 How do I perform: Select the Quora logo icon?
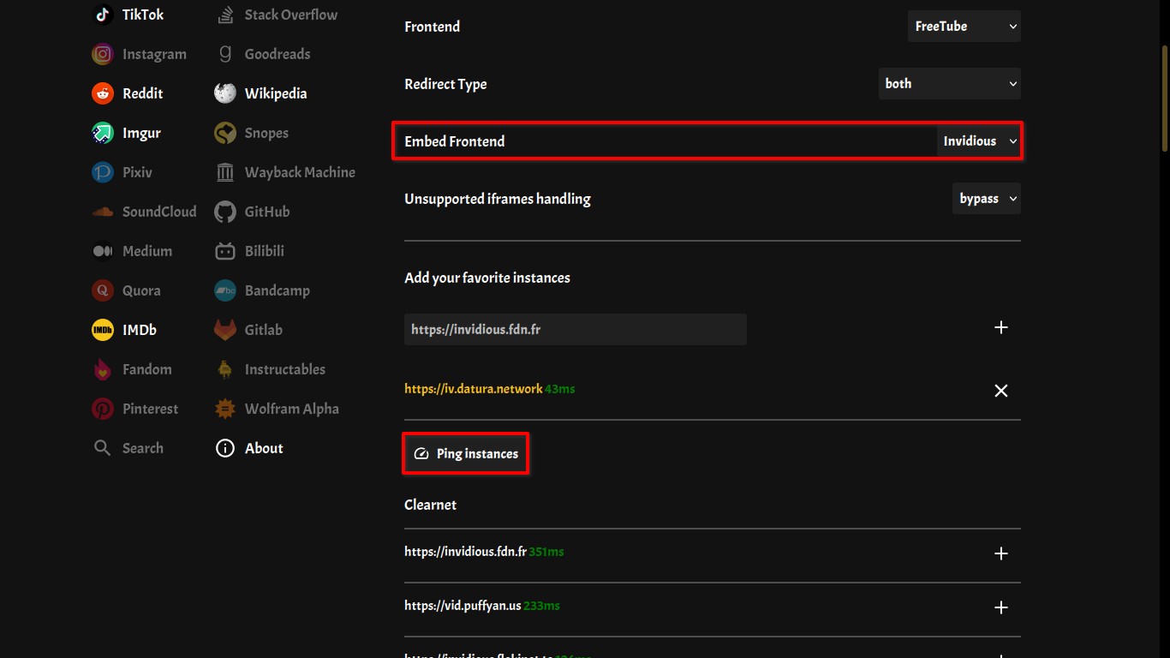(103, 290)
